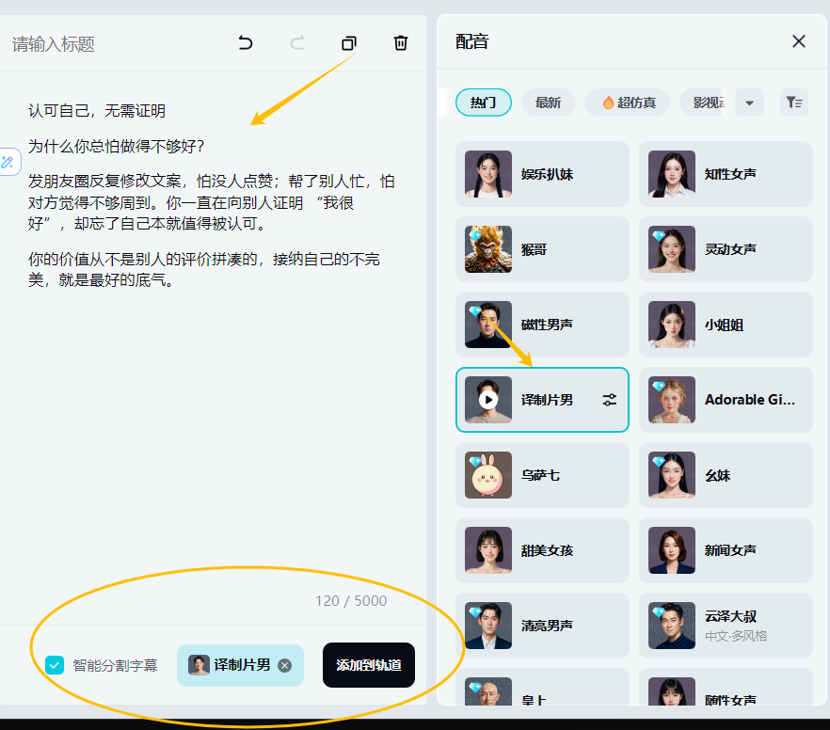This screenshot has width=830, height=730.
Task: Click the redo arrow icon
Action: click(x=297, y=43)
